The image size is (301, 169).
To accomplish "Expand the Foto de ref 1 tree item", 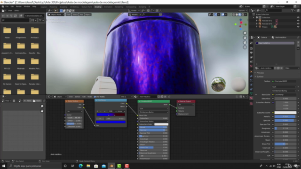I will (257, 21).
